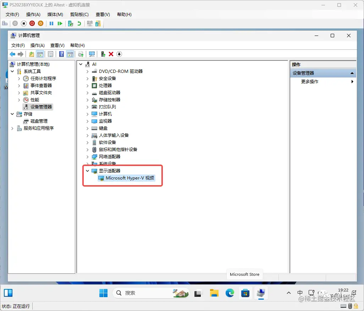The width and height of the screenshot is (364, 311).
Task: Click the rightmost icon in the VM connection toolbar
Action: [98, 23]
